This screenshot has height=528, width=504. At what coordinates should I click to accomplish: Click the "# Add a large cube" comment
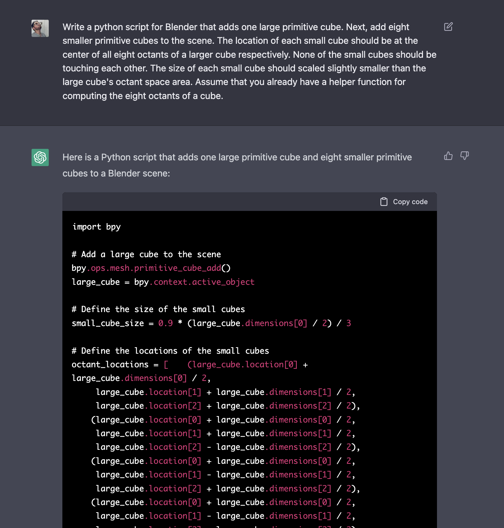click(x=146, y=254)
